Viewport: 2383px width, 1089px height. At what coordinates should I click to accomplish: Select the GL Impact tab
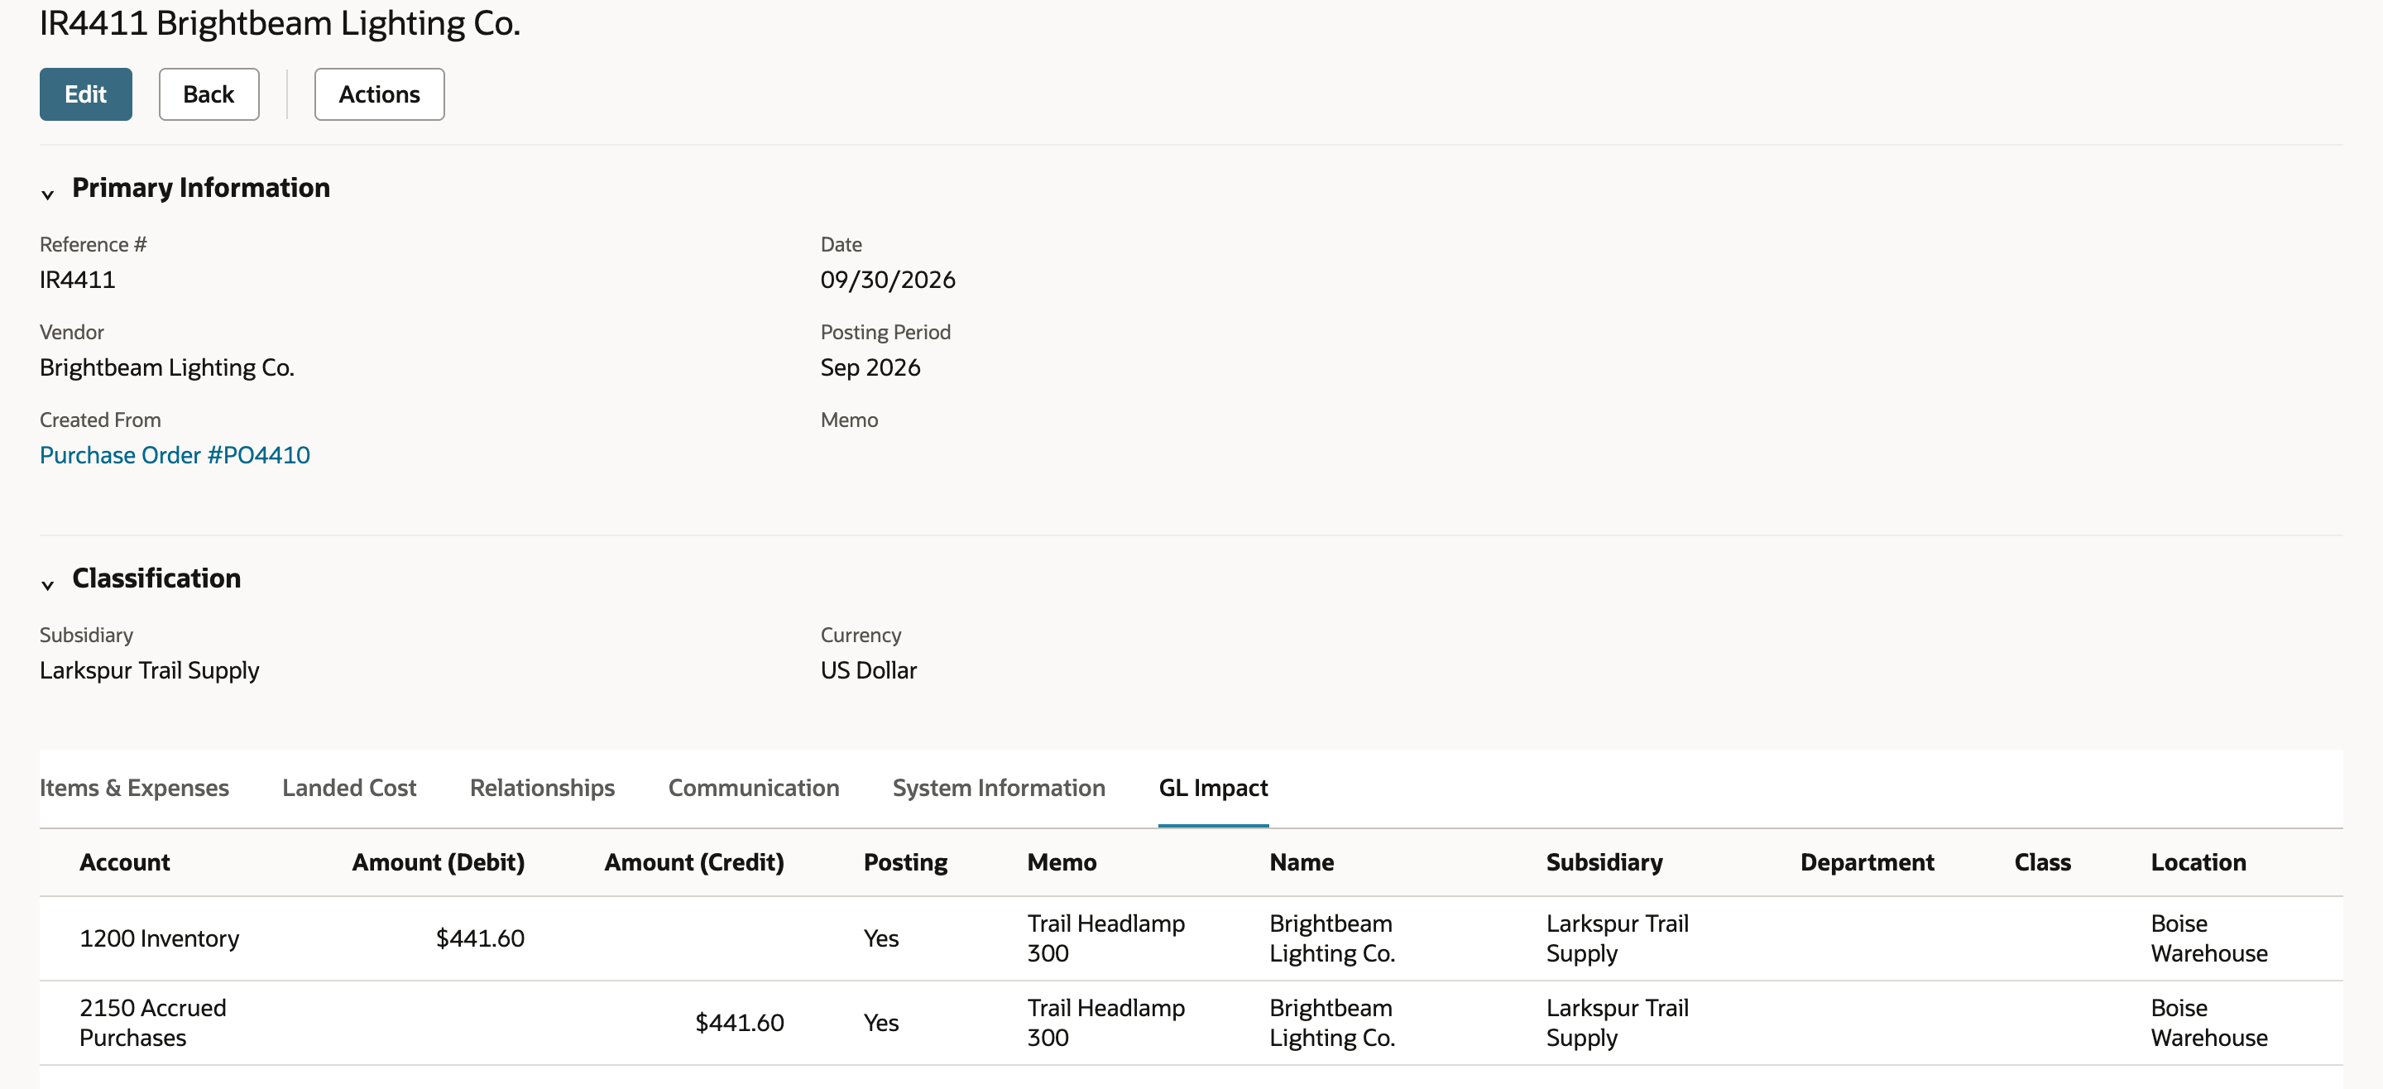click(1213, 788)
